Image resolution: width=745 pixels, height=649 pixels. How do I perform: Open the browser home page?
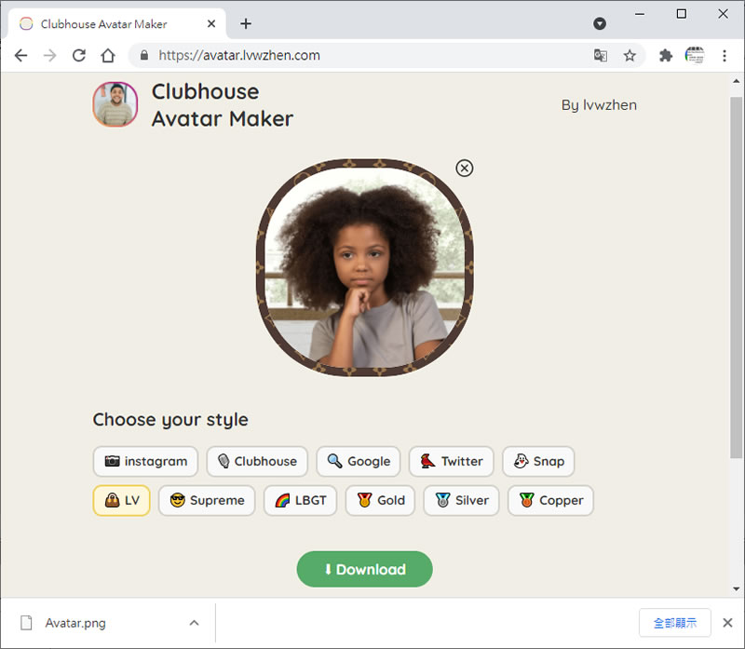(x=108, y=56)
